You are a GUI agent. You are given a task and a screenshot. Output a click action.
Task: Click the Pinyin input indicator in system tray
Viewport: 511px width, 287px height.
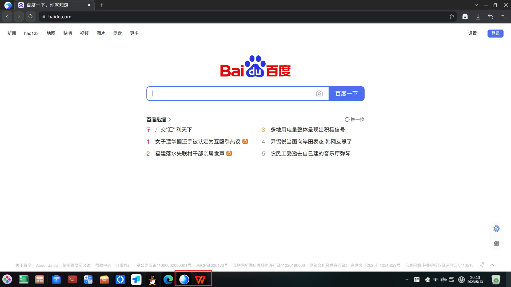[417, 279]
